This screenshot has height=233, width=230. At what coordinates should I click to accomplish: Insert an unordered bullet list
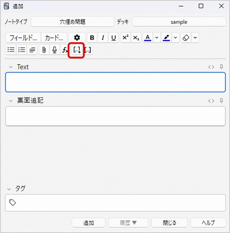tap(11, 50)
